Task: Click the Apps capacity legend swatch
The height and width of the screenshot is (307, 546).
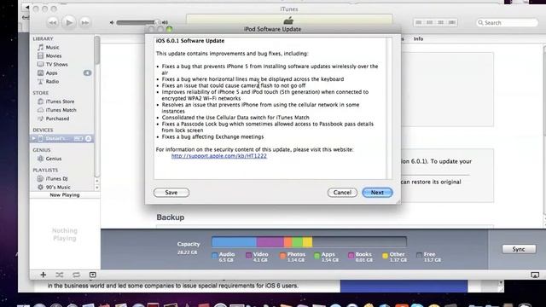Action: click(317, 256)
